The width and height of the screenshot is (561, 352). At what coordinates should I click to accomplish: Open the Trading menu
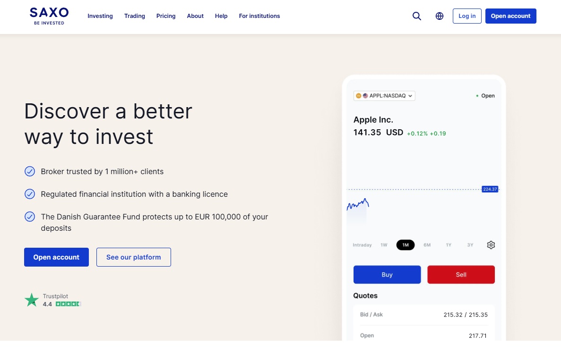pos(135,16)
